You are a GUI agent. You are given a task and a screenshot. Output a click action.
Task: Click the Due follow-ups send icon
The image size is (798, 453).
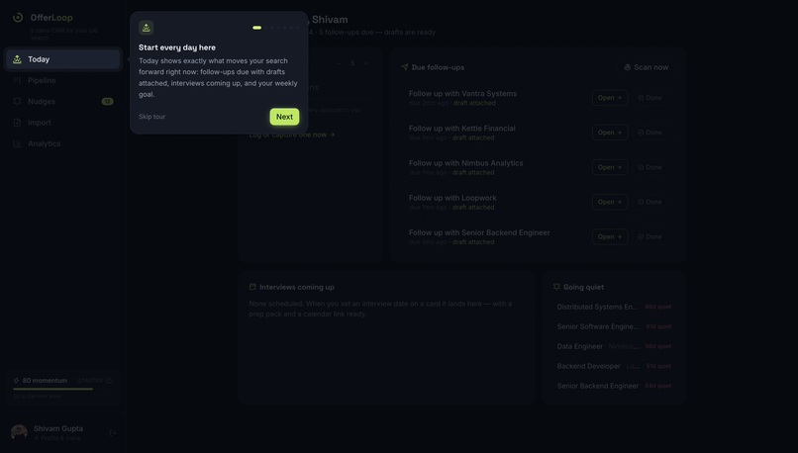[x=405, y=67]
